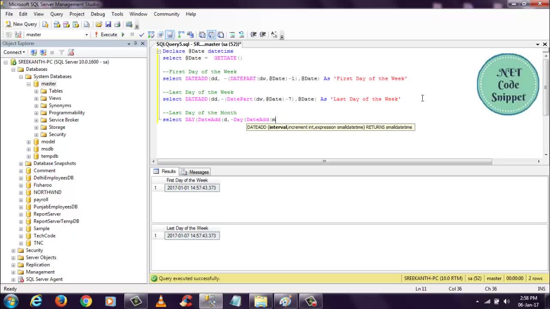Viewport: 550px width, 309px height.
Task: Click the New Query toolbar button
Action: (21, 24)
